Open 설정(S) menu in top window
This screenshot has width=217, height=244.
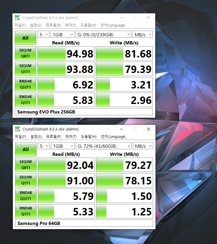(36, 25)
